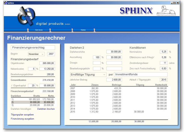
Task: Open the Services menu tab
Action: [39, 30]
